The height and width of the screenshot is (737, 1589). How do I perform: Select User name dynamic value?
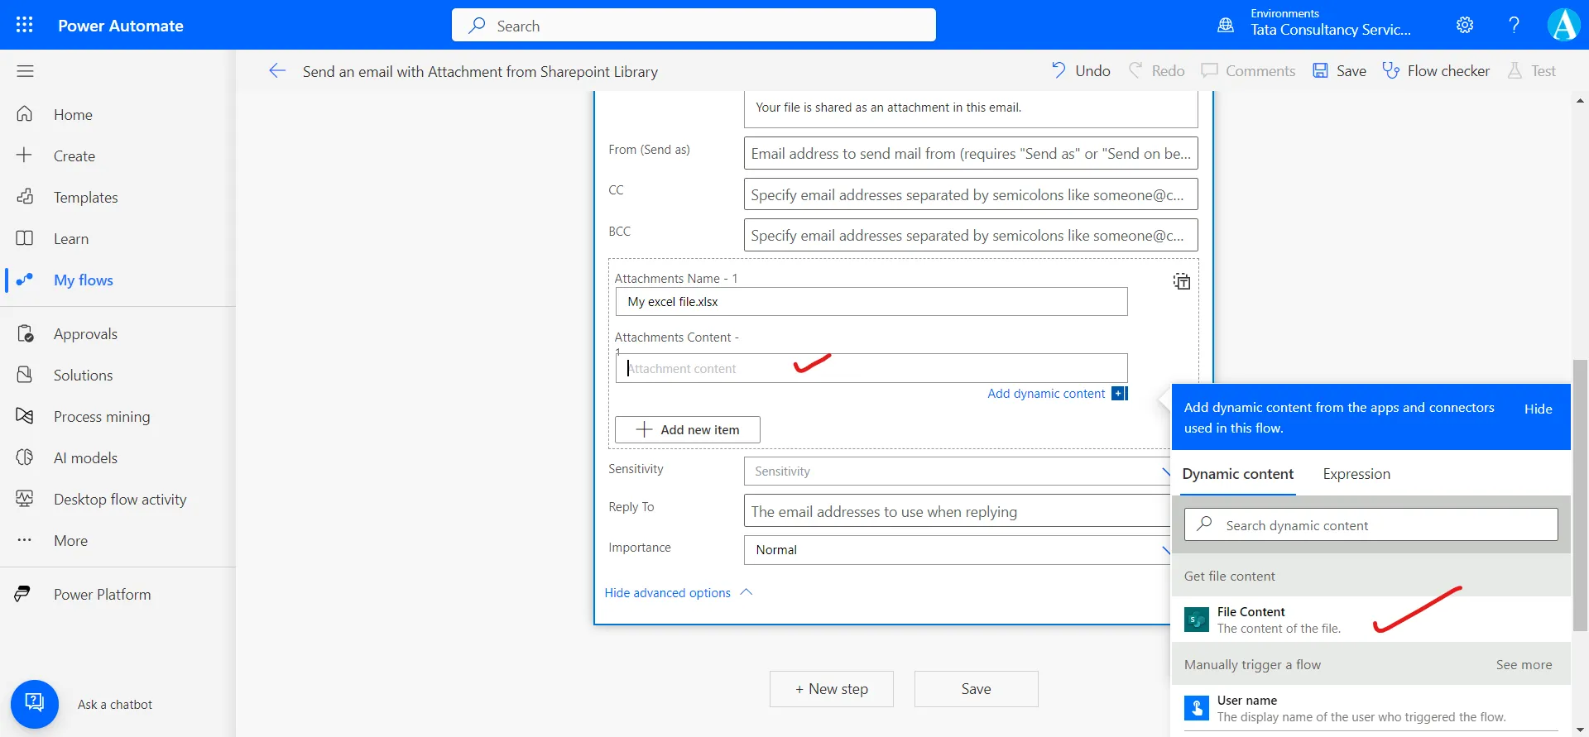[x=1371, y=708]
